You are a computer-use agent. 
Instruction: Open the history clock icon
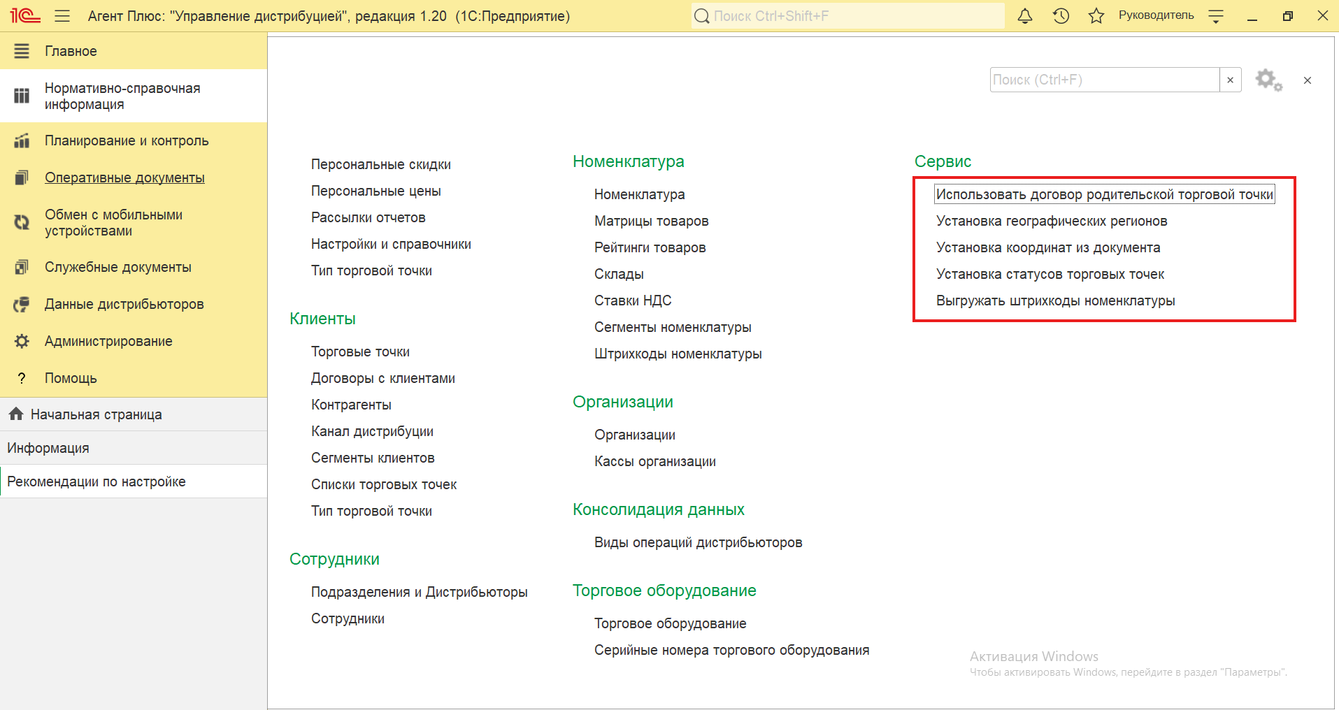[1061, 16]
